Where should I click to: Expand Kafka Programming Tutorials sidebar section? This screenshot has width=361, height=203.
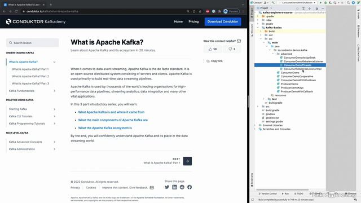point(55,123)
